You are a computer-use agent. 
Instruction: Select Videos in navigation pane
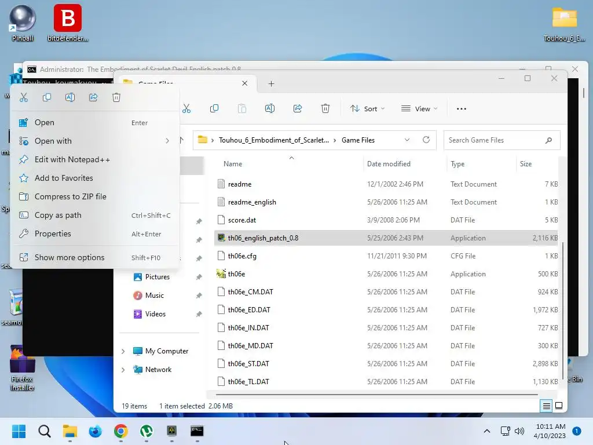(155, 314)
